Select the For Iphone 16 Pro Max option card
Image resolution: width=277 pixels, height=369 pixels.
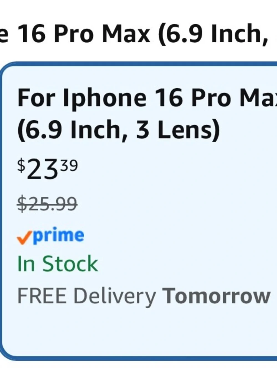[x=139, y=211]
